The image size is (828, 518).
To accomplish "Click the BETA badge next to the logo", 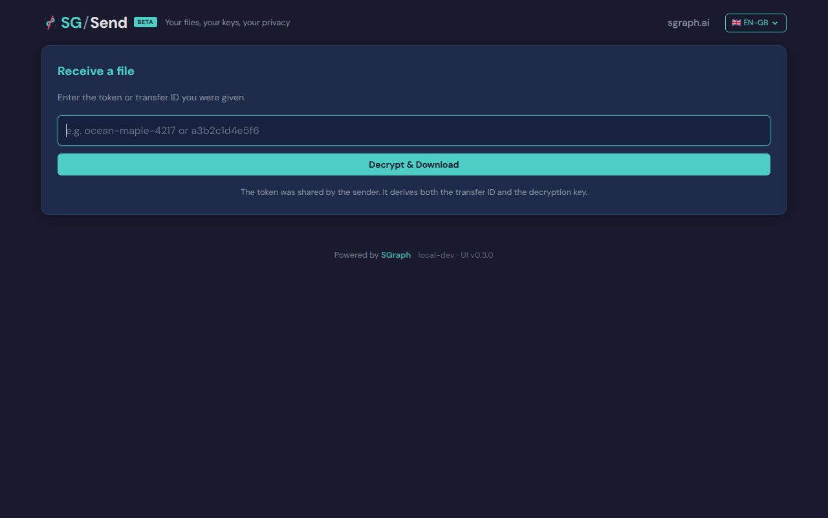I will [x=145, y=21].
